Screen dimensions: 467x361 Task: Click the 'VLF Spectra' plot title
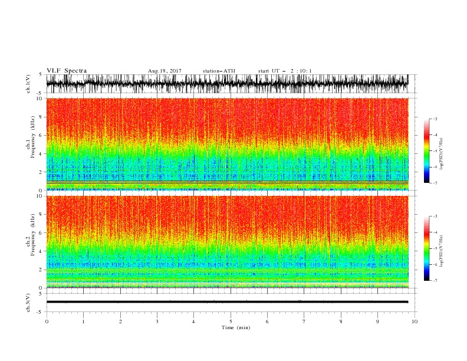click(67, 71)
